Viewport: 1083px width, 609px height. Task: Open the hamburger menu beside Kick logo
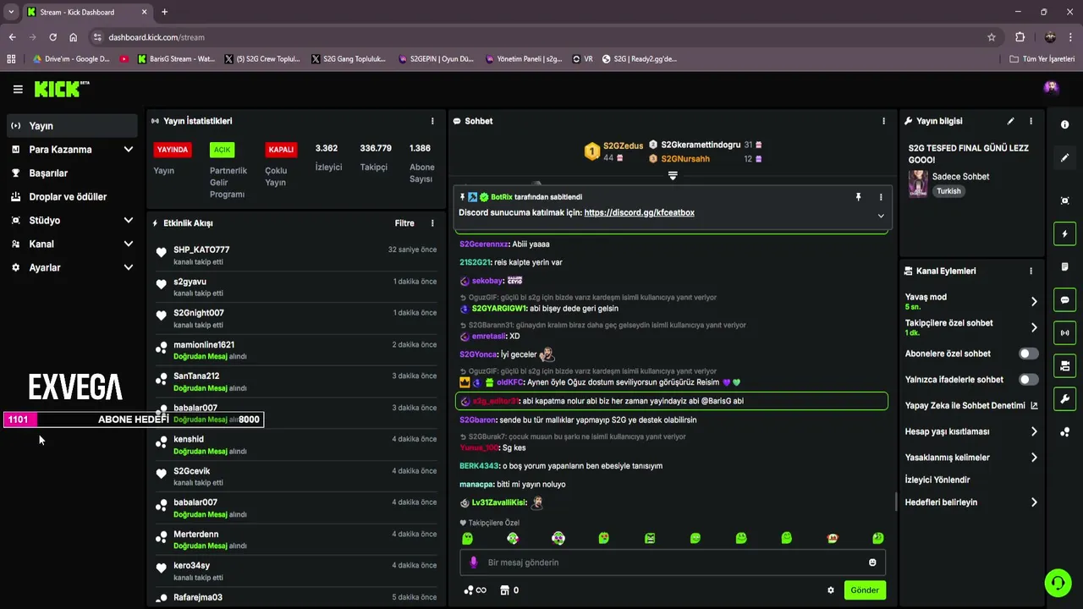(x=18, y=89)
